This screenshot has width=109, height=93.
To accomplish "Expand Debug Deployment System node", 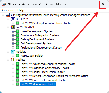I will (13, 39).
